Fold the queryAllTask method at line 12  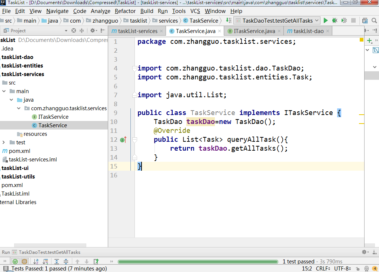coord(134,140)
